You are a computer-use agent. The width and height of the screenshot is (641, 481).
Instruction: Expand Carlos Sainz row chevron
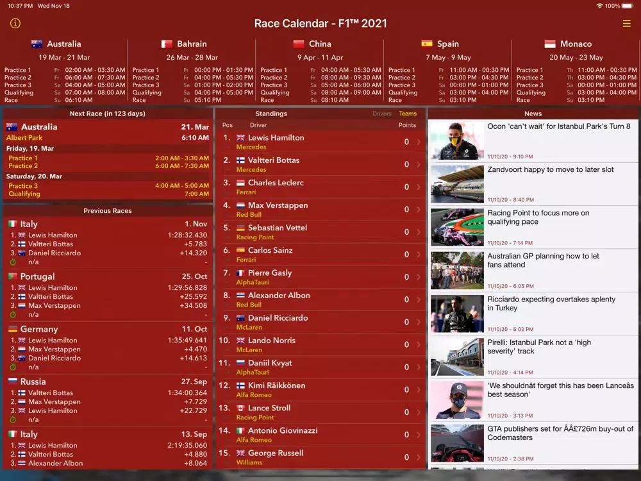click(x=419, y=255)
